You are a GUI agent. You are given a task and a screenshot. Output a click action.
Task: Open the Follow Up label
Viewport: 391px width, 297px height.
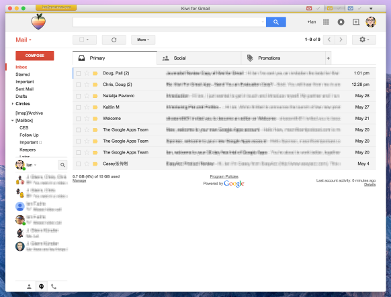29,135
